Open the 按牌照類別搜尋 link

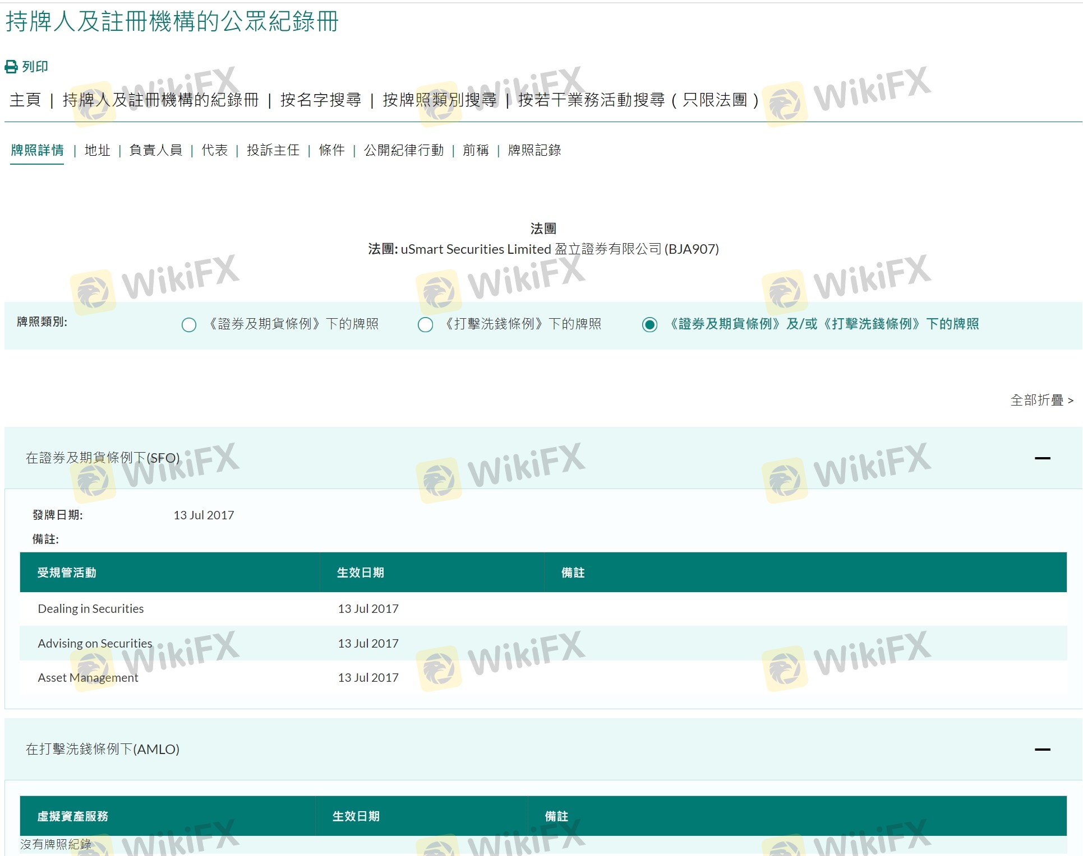pos(440,100)
